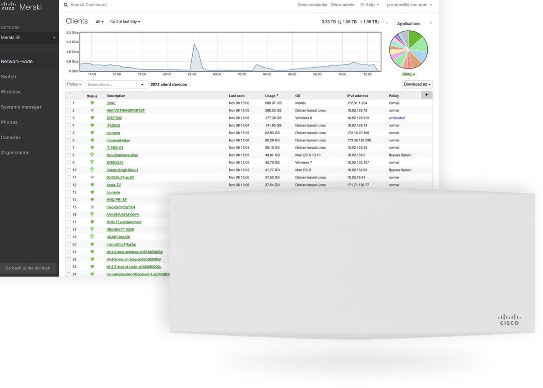Image resolution: width=543 pixels, height=388 pixels.
Task: Tick the checkbox for row 12 Apple-TV
Action: (69, 185)
